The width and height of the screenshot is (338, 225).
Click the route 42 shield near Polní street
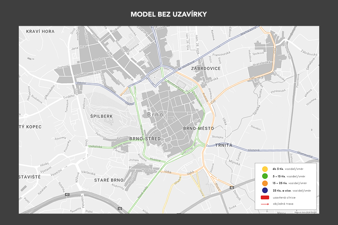coord(119,208)
